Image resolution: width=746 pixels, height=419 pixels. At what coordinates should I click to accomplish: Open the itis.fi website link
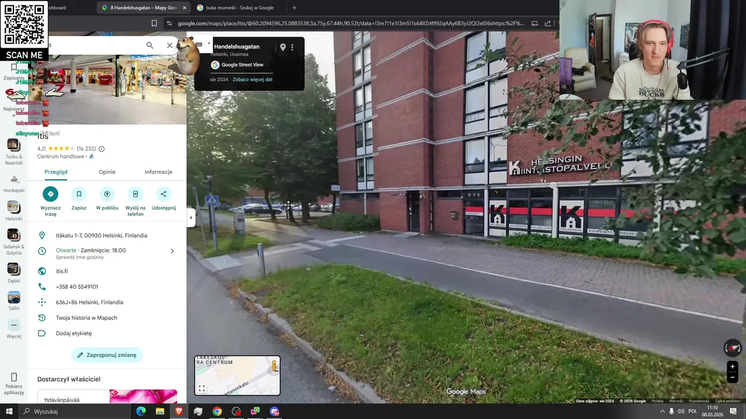pos(62,271)
